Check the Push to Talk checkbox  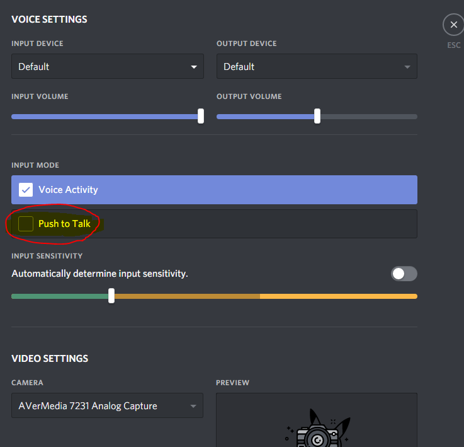(26, 223)
